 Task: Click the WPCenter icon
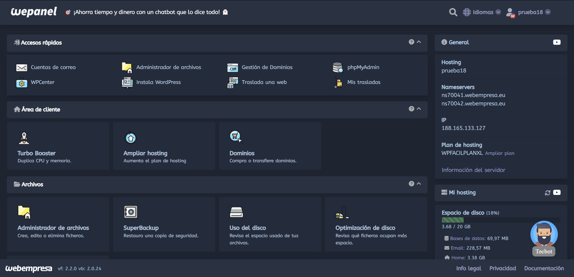click(21, 83)
